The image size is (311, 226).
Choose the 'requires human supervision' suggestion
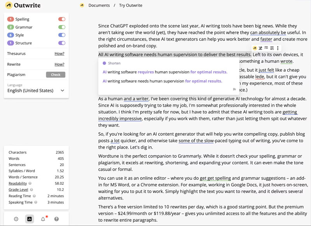click(x=165, y=72)
